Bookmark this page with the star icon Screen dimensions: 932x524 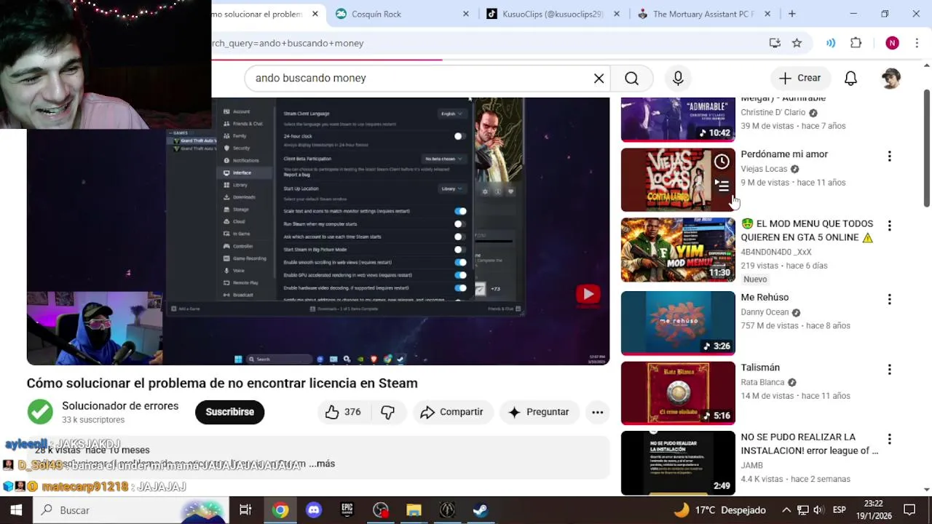click(x=797, y=43)
